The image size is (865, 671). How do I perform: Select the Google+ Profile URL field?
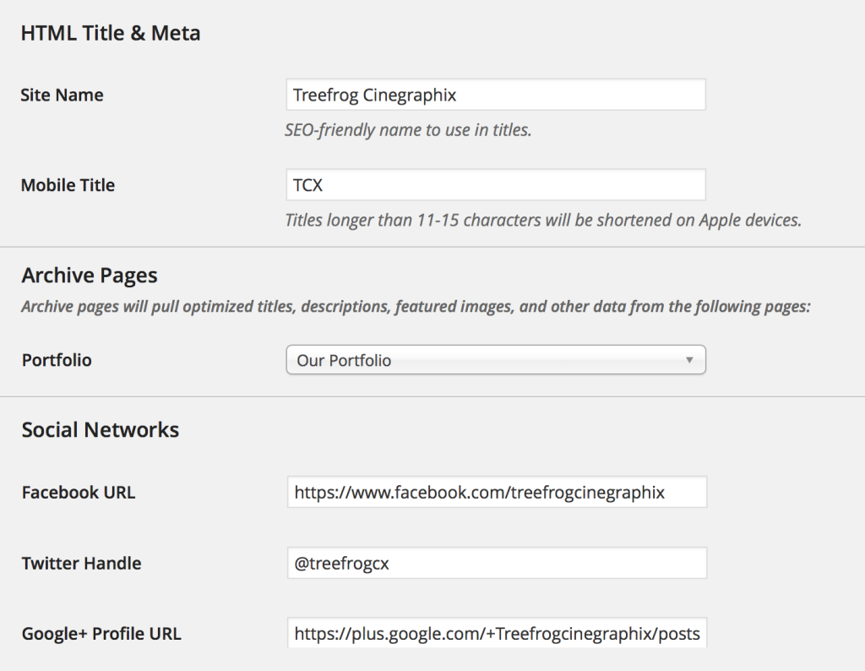(x=497, y=632)
